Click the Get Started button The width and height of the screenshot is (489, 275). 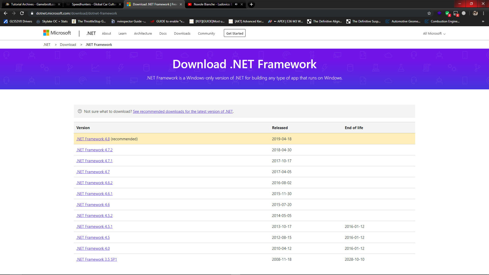coord(235,33)
